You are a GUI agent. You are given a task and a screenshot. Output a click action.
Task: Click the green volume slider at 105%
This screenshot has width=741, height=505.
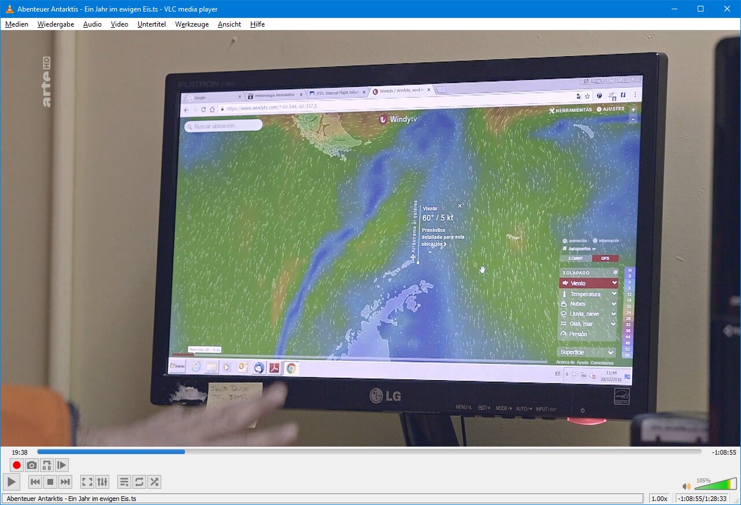click(x=716, y=485)
